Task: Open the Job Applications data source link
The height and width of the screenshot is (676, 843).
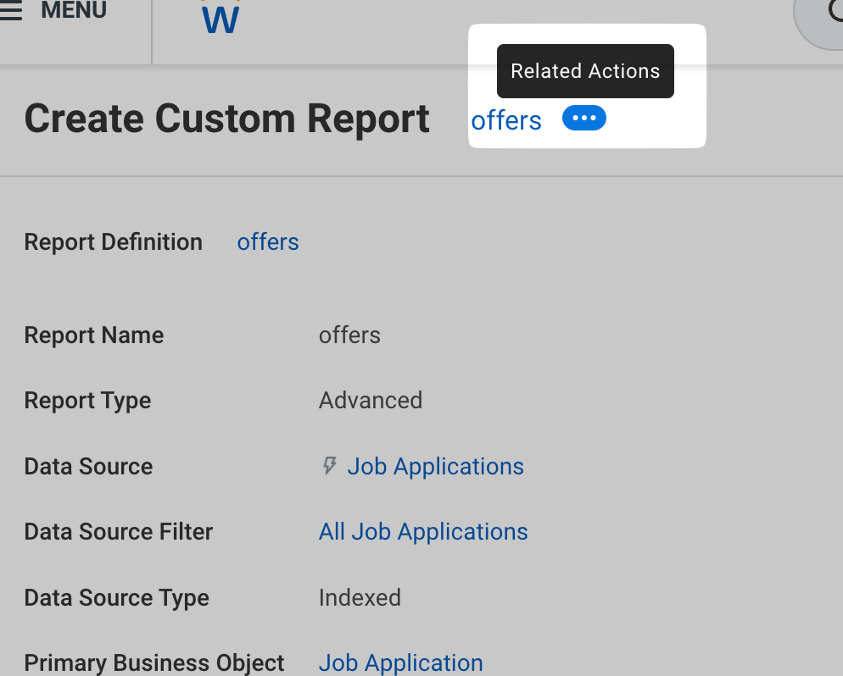Action: pyautogui.click(x=435, y=467)
